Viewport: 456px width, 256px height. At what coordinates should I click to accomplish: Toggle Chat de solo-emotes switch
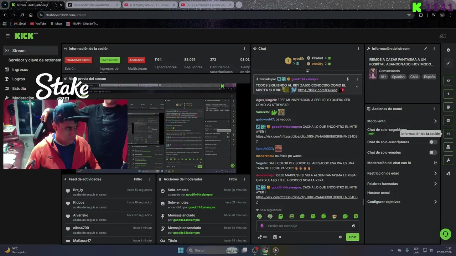[433, 153]
